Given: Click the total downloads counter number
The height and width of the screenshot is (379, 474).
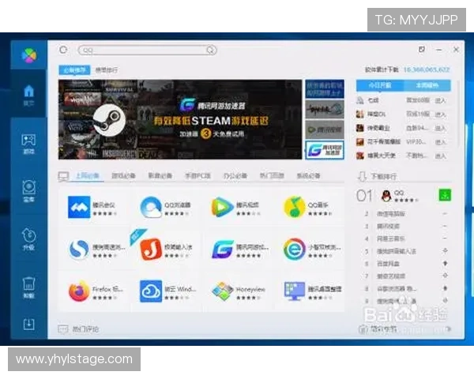Looking at the screenshot, I should tap(427, 69).
